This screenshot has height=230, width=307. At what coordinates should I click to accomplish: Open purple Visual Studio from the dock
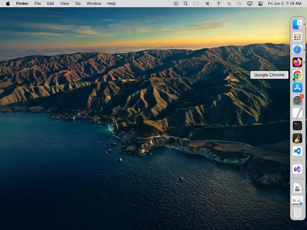click(x=297, y=169)
